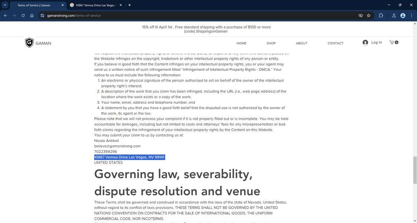
Task: Open the HOME menu item
Action: [241, 43]
